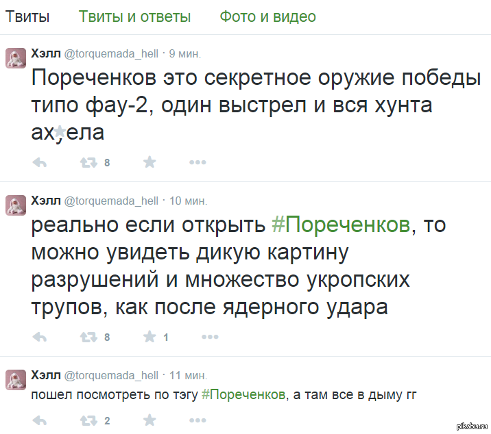This screenshot has width=491, height=434.
Task: Click @torquemada_hell handle on the 10 мин. tweet
Action: point(111,201)
